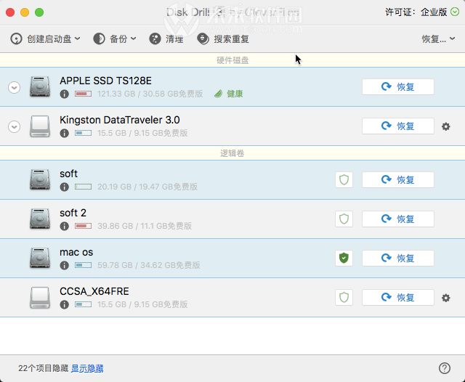
Task: Show info for APPLE SSD TS128E
Action: (65, 94)
